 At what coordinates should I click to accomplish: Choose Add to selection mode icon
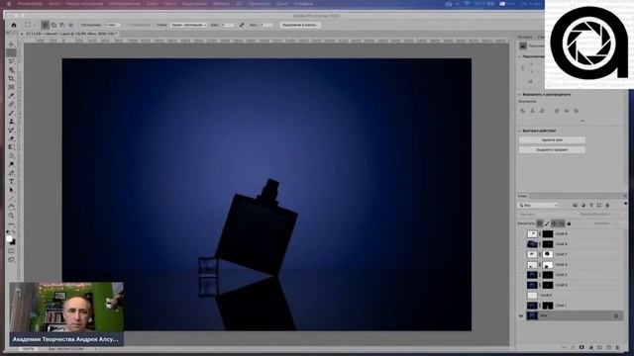(x=53, y=25)
